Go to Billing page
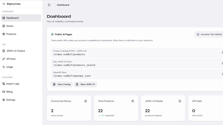This screenshot has width=223, height=125. (x=21, y=92)
